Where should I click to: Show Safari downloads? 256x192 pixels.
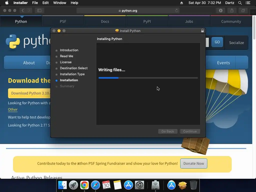pyautogui.click(x=221, y=10)
